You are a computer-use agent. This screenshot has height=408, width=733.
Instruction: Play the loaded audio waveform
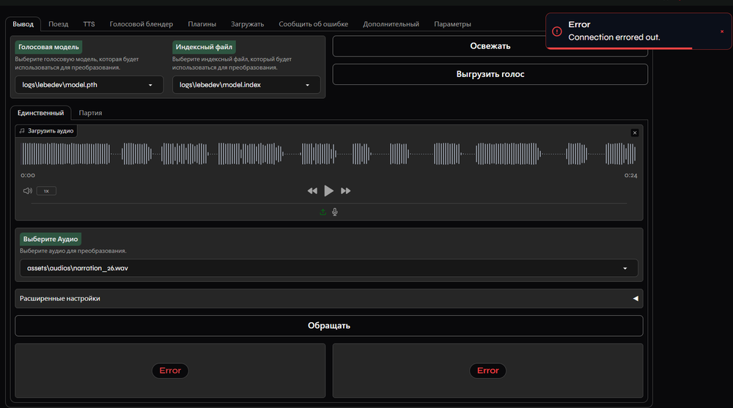point(328,190)
